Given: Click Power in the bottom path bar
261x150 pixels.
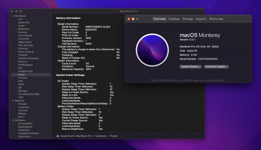Looking at the screenshot, I should [114, 136].
